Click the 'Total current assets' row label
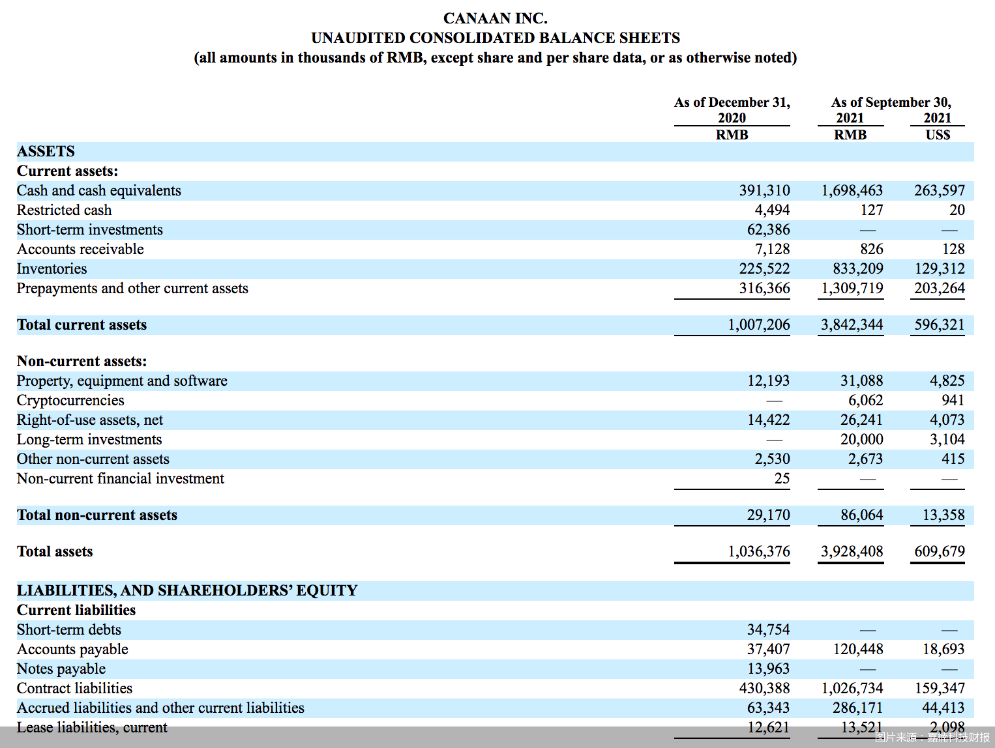 (82, 324)
